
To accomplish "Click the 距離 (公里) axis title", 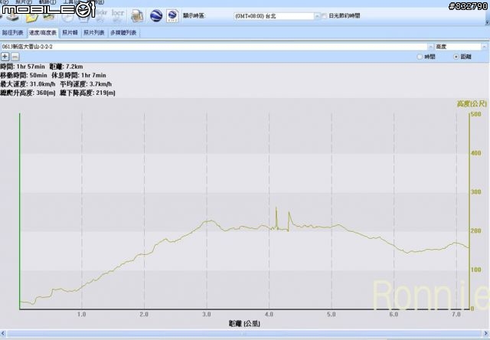I will point(244,323).
